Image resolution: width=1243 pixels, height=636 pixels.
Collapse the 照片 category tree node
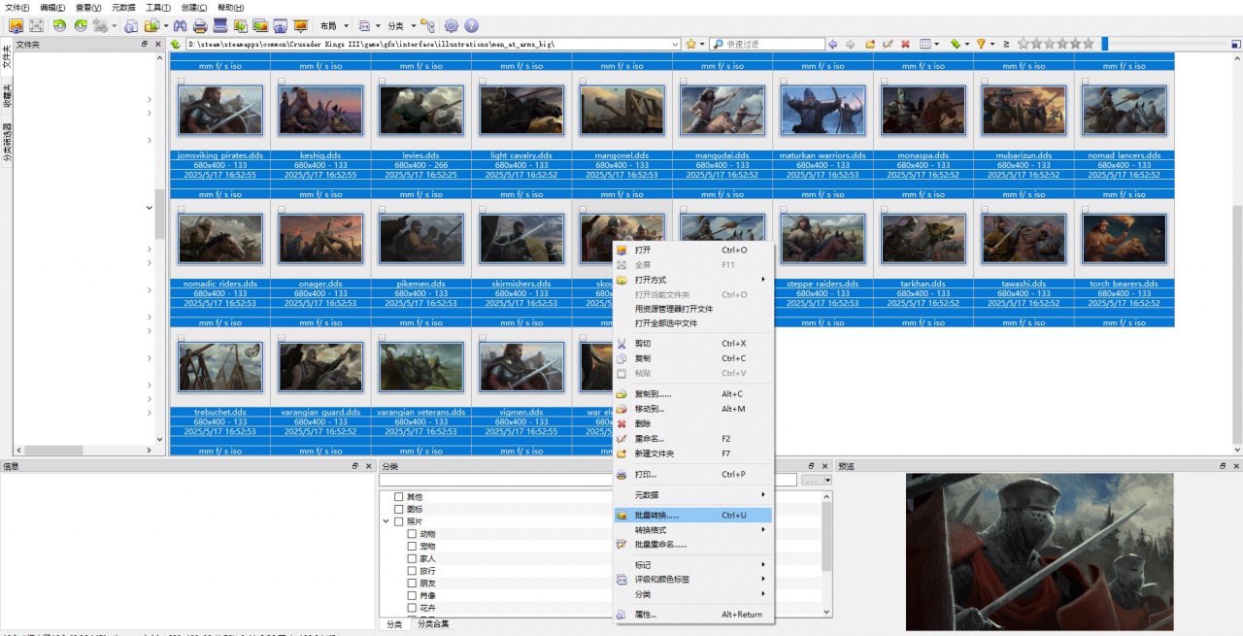(x=386, y=521)
